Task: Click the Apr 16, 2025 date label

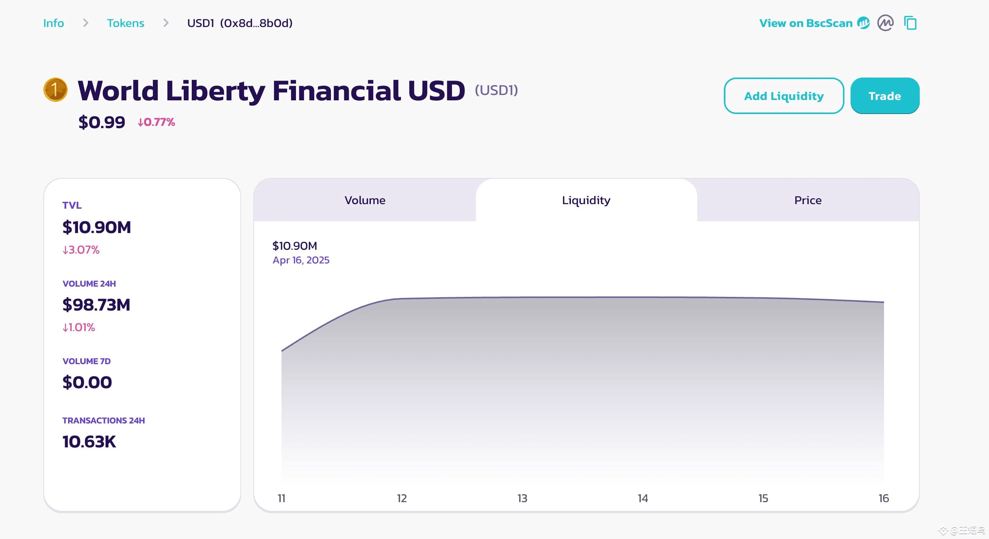Action: coord(301,260)
